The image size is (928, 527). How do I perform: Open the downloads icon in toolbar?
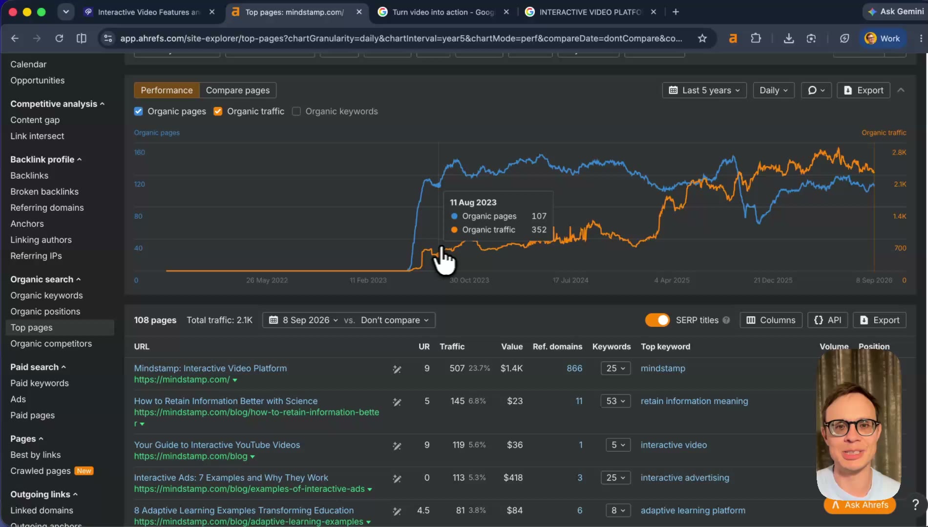click(788, 38)
